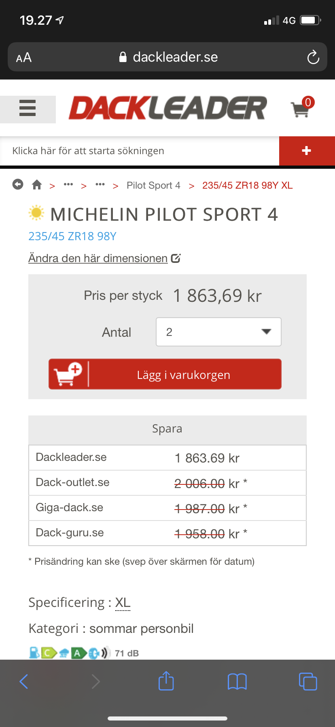
Task: Click Ändra den här dimensionen link
Action: coord(98,258)
